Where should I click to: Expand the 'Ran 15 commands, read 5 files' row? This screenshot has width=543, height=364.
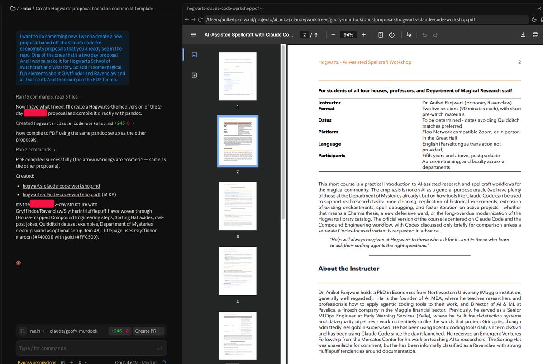[x=49, y=97]
